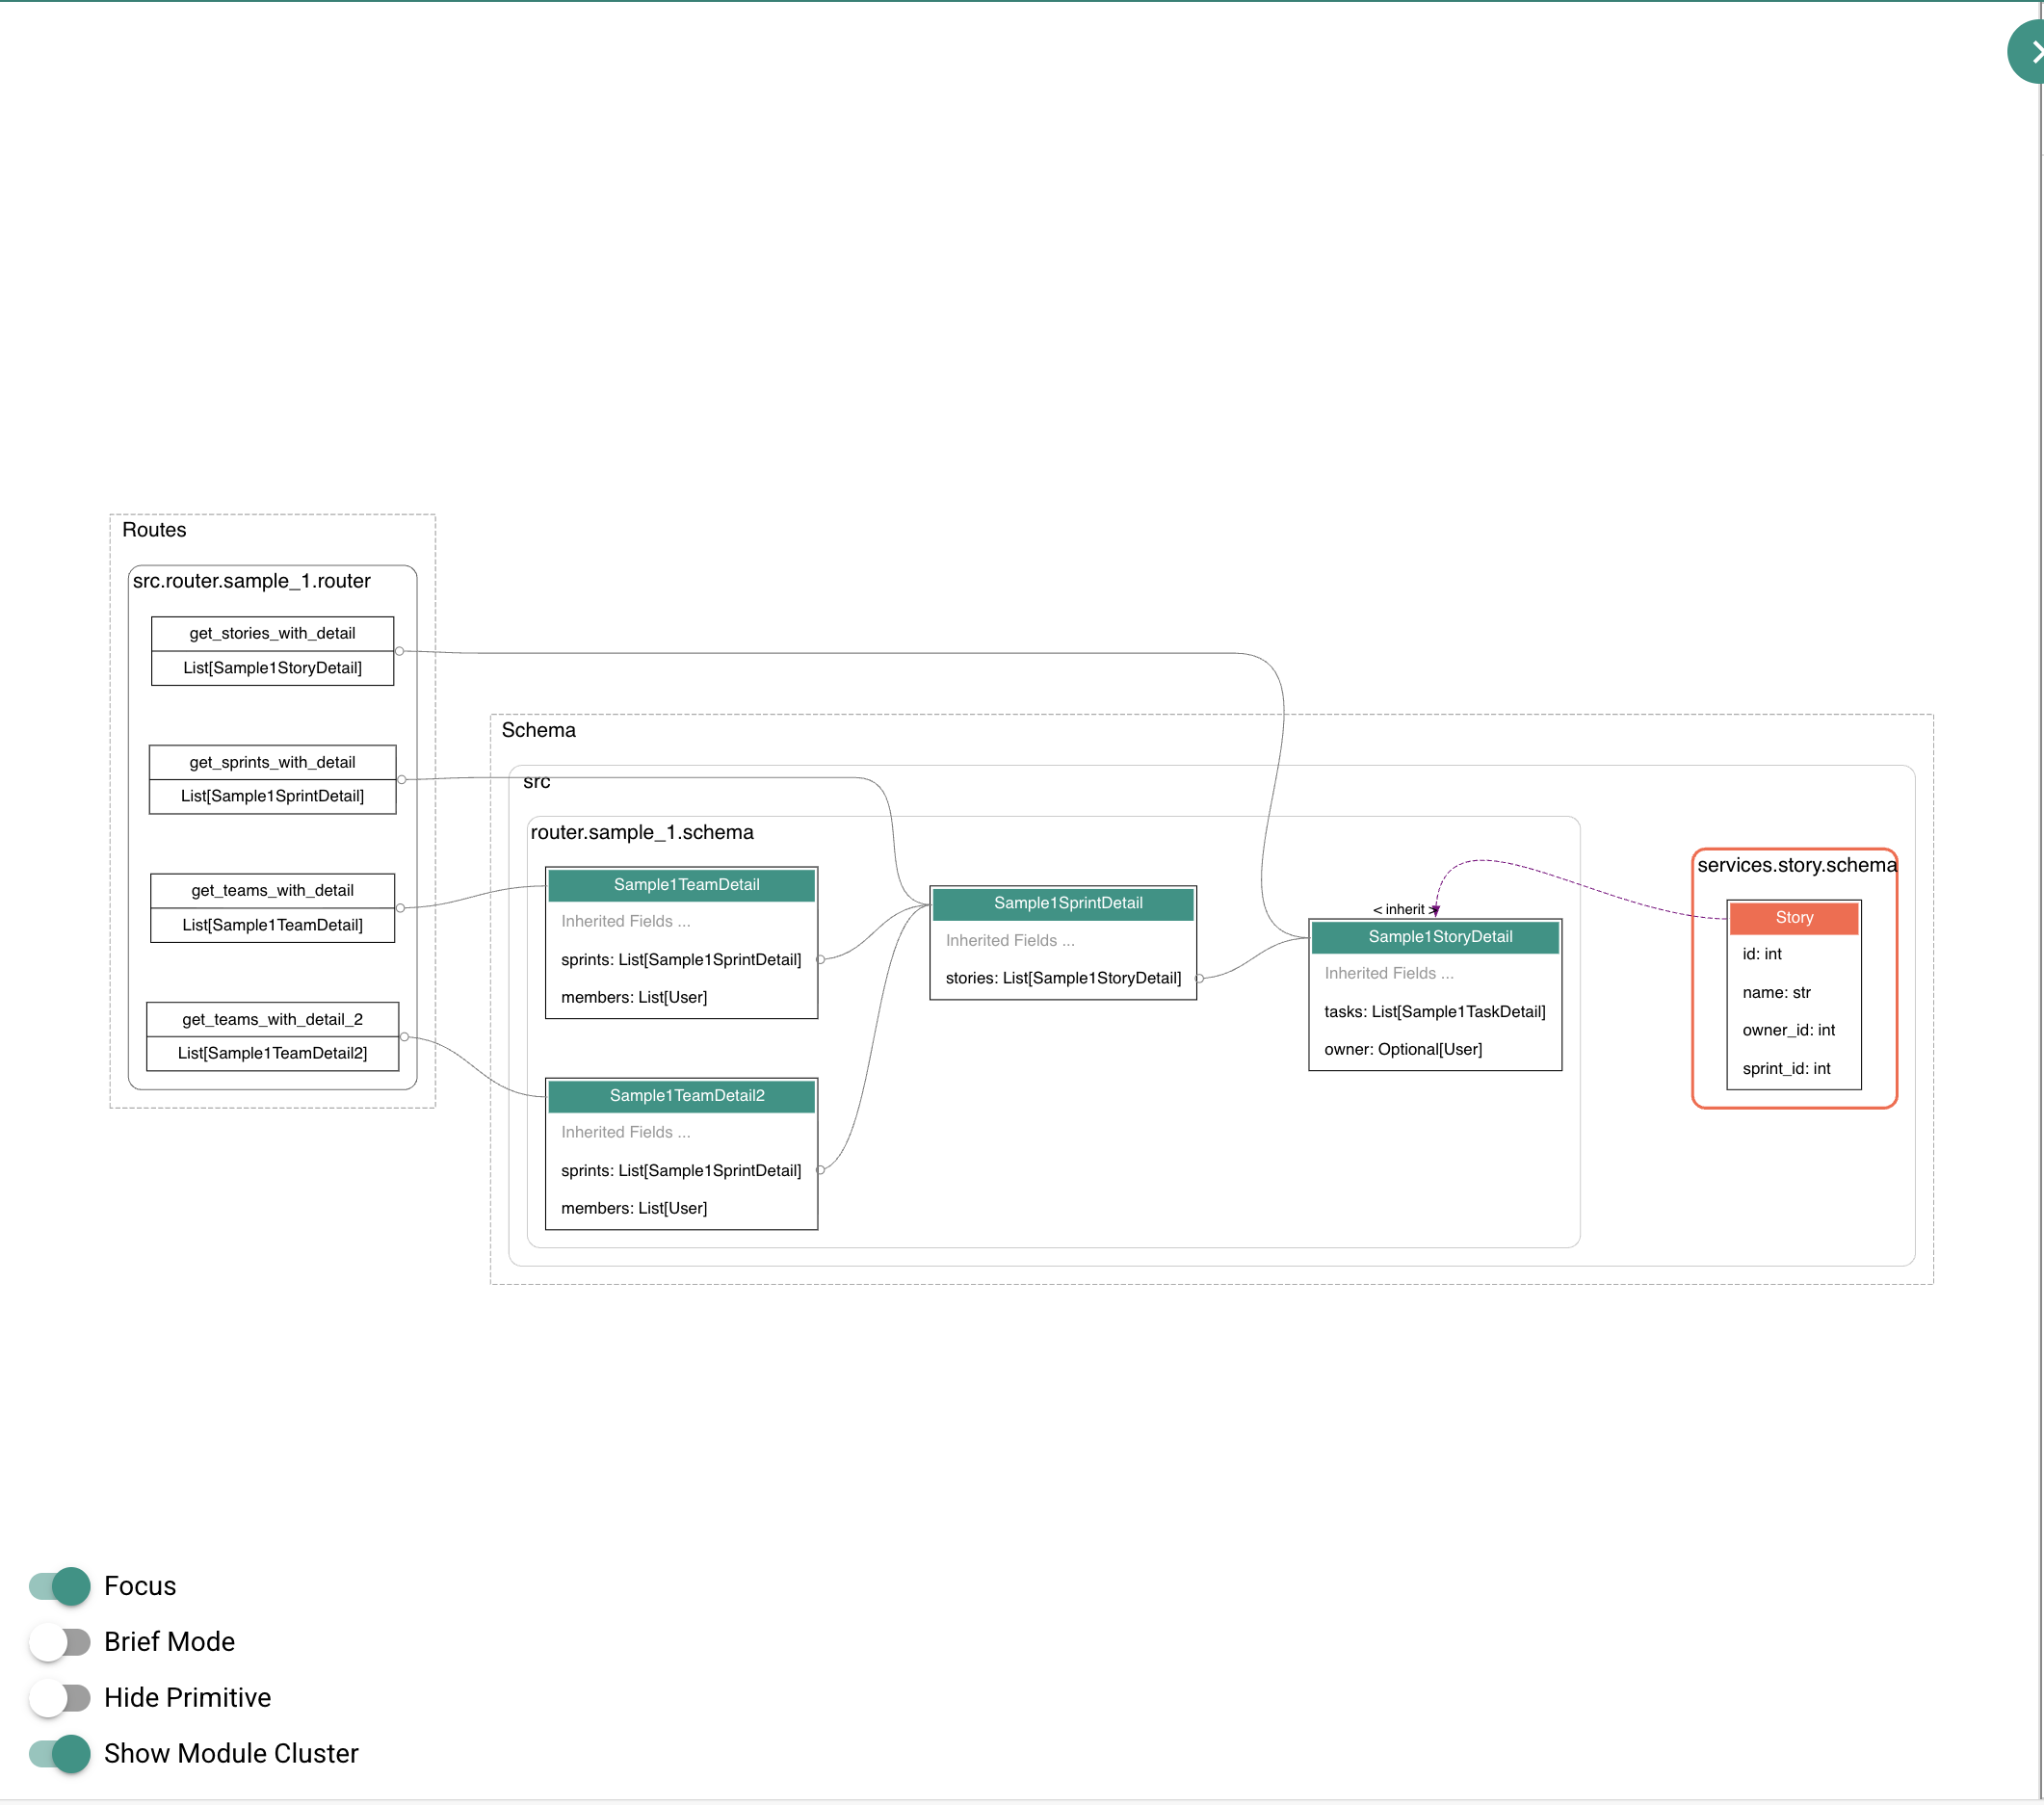Screen dimensions: 2044x1805
Task: Click the Sample1TeamDetail2 node header
Action: [x=686, y=1095]
